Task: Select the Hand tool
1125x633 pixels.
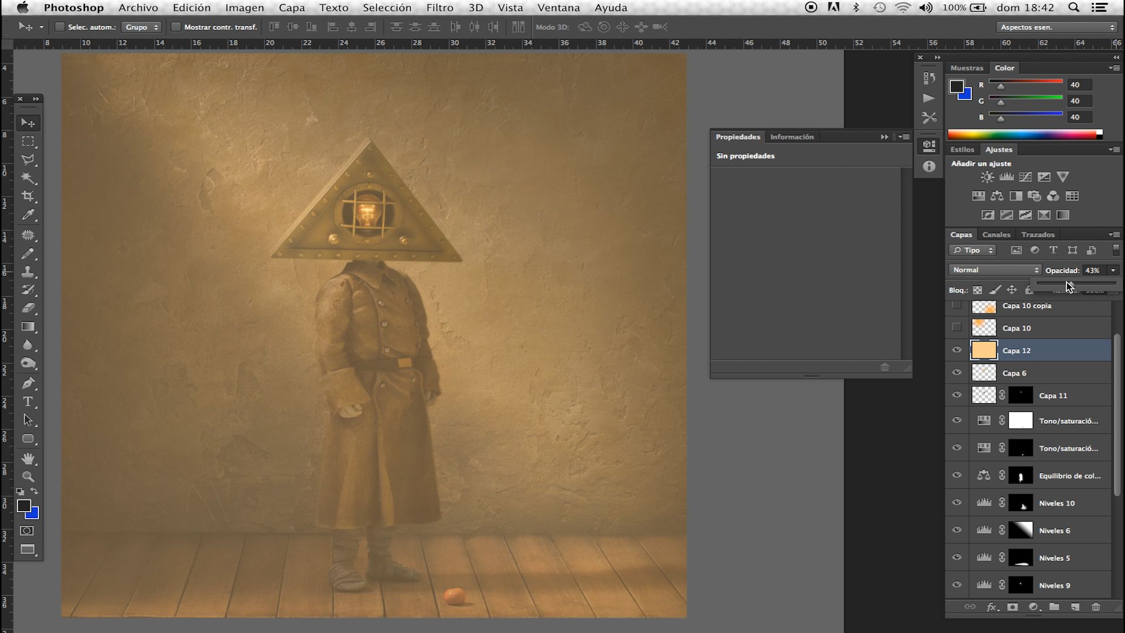Action: (28, 458)
